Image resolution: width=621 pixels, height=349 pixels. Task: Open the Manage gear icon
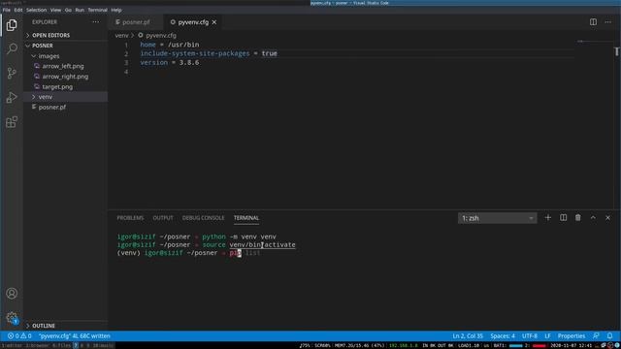12,317
